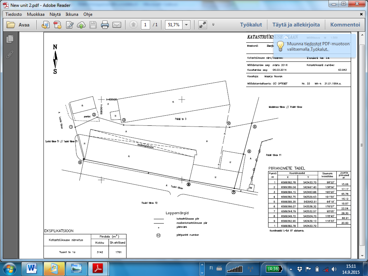Viewport: 368px width, 276px height.
Task: Click the 3142 area value cell
Action: (x=100, y=252)
